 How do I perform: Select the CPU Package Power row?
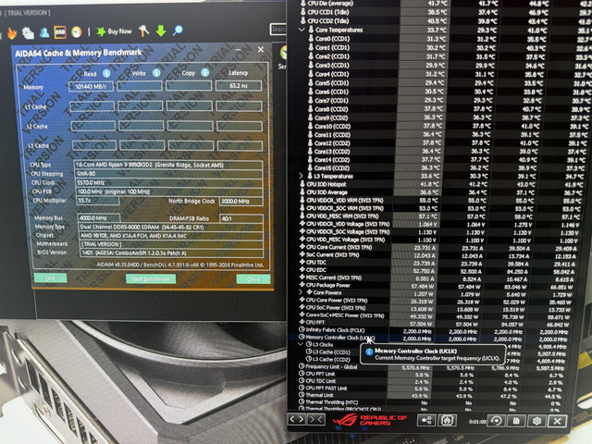[x=438, y=285]
